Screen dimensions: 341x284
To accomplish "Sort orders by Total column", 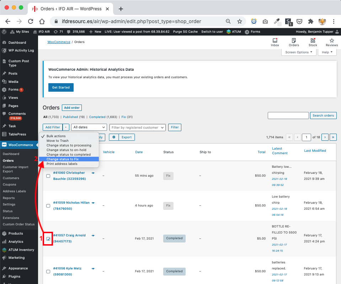I will click(x=261, y=152).
